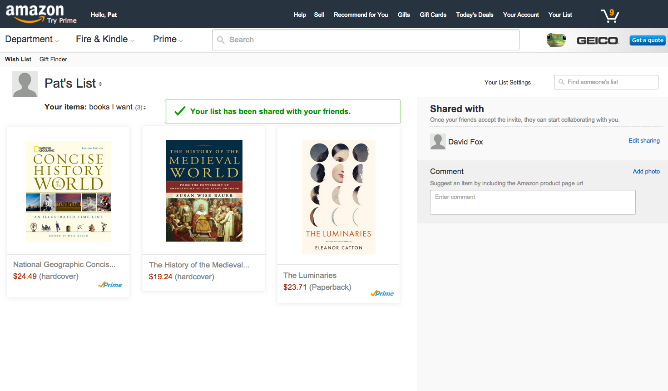Focus the Enter comment box
Viewport: 668px width, 391px height.
tap(533, 202)
